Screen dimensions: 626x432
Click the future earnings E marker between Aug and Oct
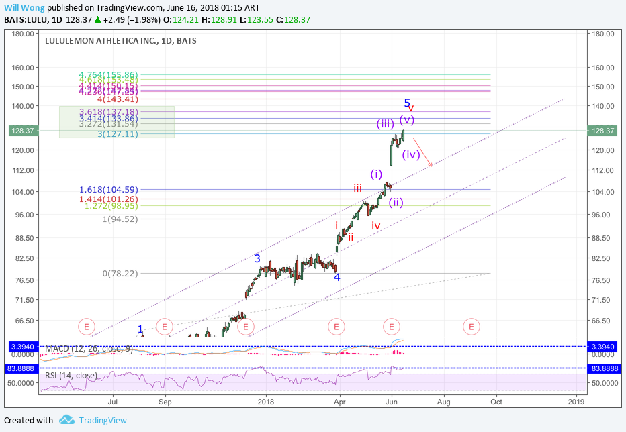[471, 327]
